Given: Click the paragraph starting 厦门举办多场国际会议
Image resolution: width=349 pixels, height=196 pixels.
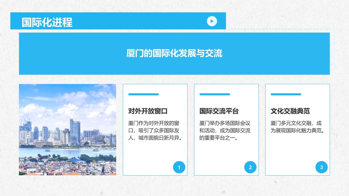Looking at the screenshot, I should [225, 130].
